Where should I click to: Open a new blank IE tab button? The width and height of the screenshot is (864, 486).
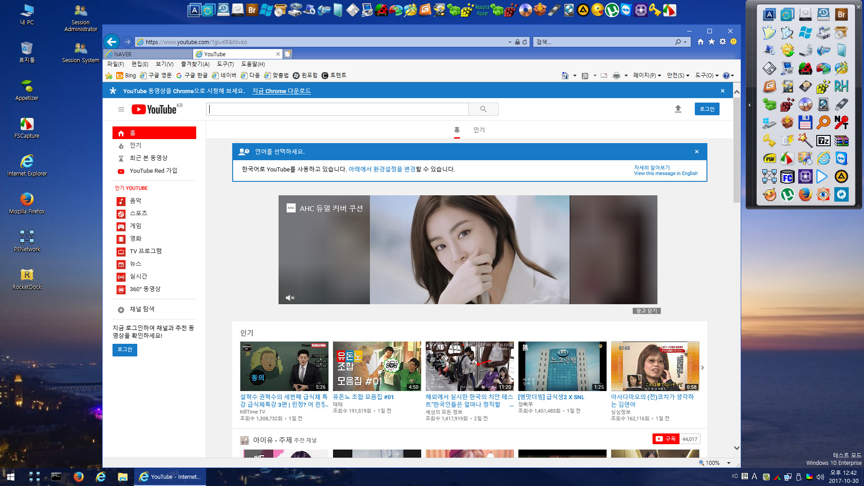(x=288, y=54)
